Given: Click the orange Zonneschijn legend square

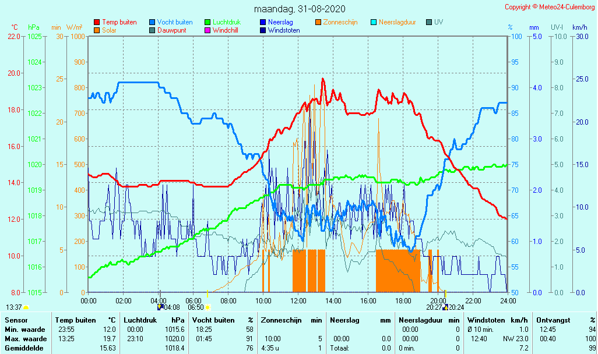Looking at the screenshot, I should click(x=318, y=23).
